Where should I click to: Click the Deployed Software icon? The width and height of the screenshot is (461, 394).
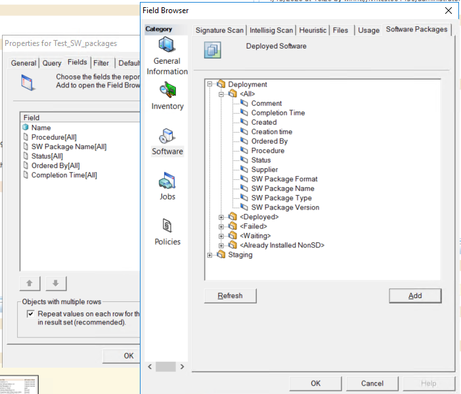coord(213,50)
